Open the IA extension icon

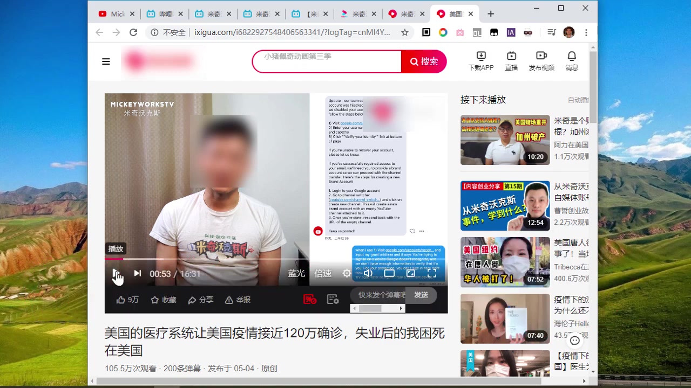tap(511, 32)
